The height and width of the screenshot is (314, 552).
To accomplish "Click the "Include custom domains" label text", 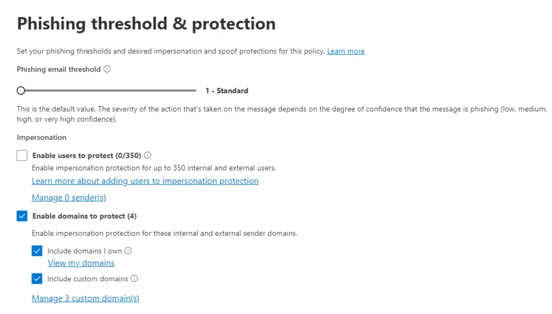I will point(87,279).
